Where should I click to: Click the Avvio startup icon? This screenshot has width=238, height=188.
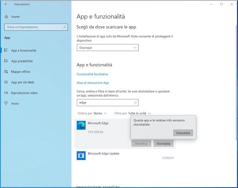coord(6,103)
